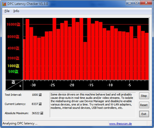
Task: Click the -20 time axis label
Action: pos(71,85)
